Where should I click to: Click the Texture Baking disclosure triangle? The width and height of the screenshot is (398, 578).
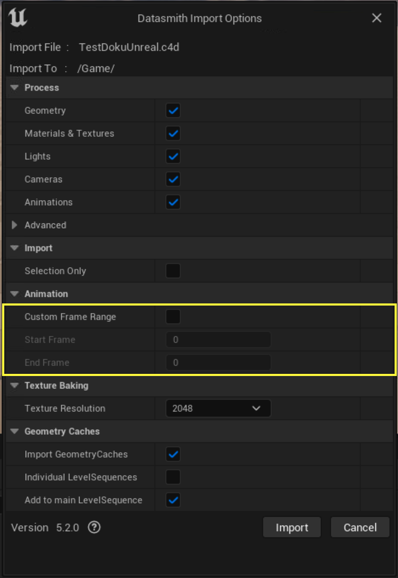tap(14, 385)
